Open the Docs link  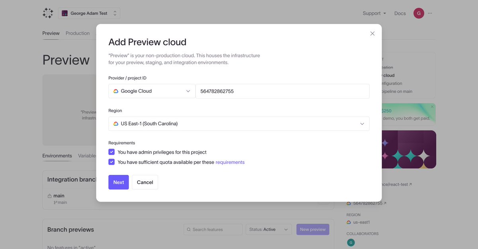pos(400,13)
